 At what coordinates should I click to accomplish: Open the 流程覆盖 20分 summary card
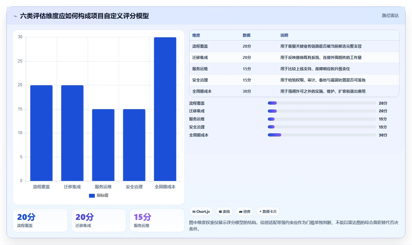[40, 220]
